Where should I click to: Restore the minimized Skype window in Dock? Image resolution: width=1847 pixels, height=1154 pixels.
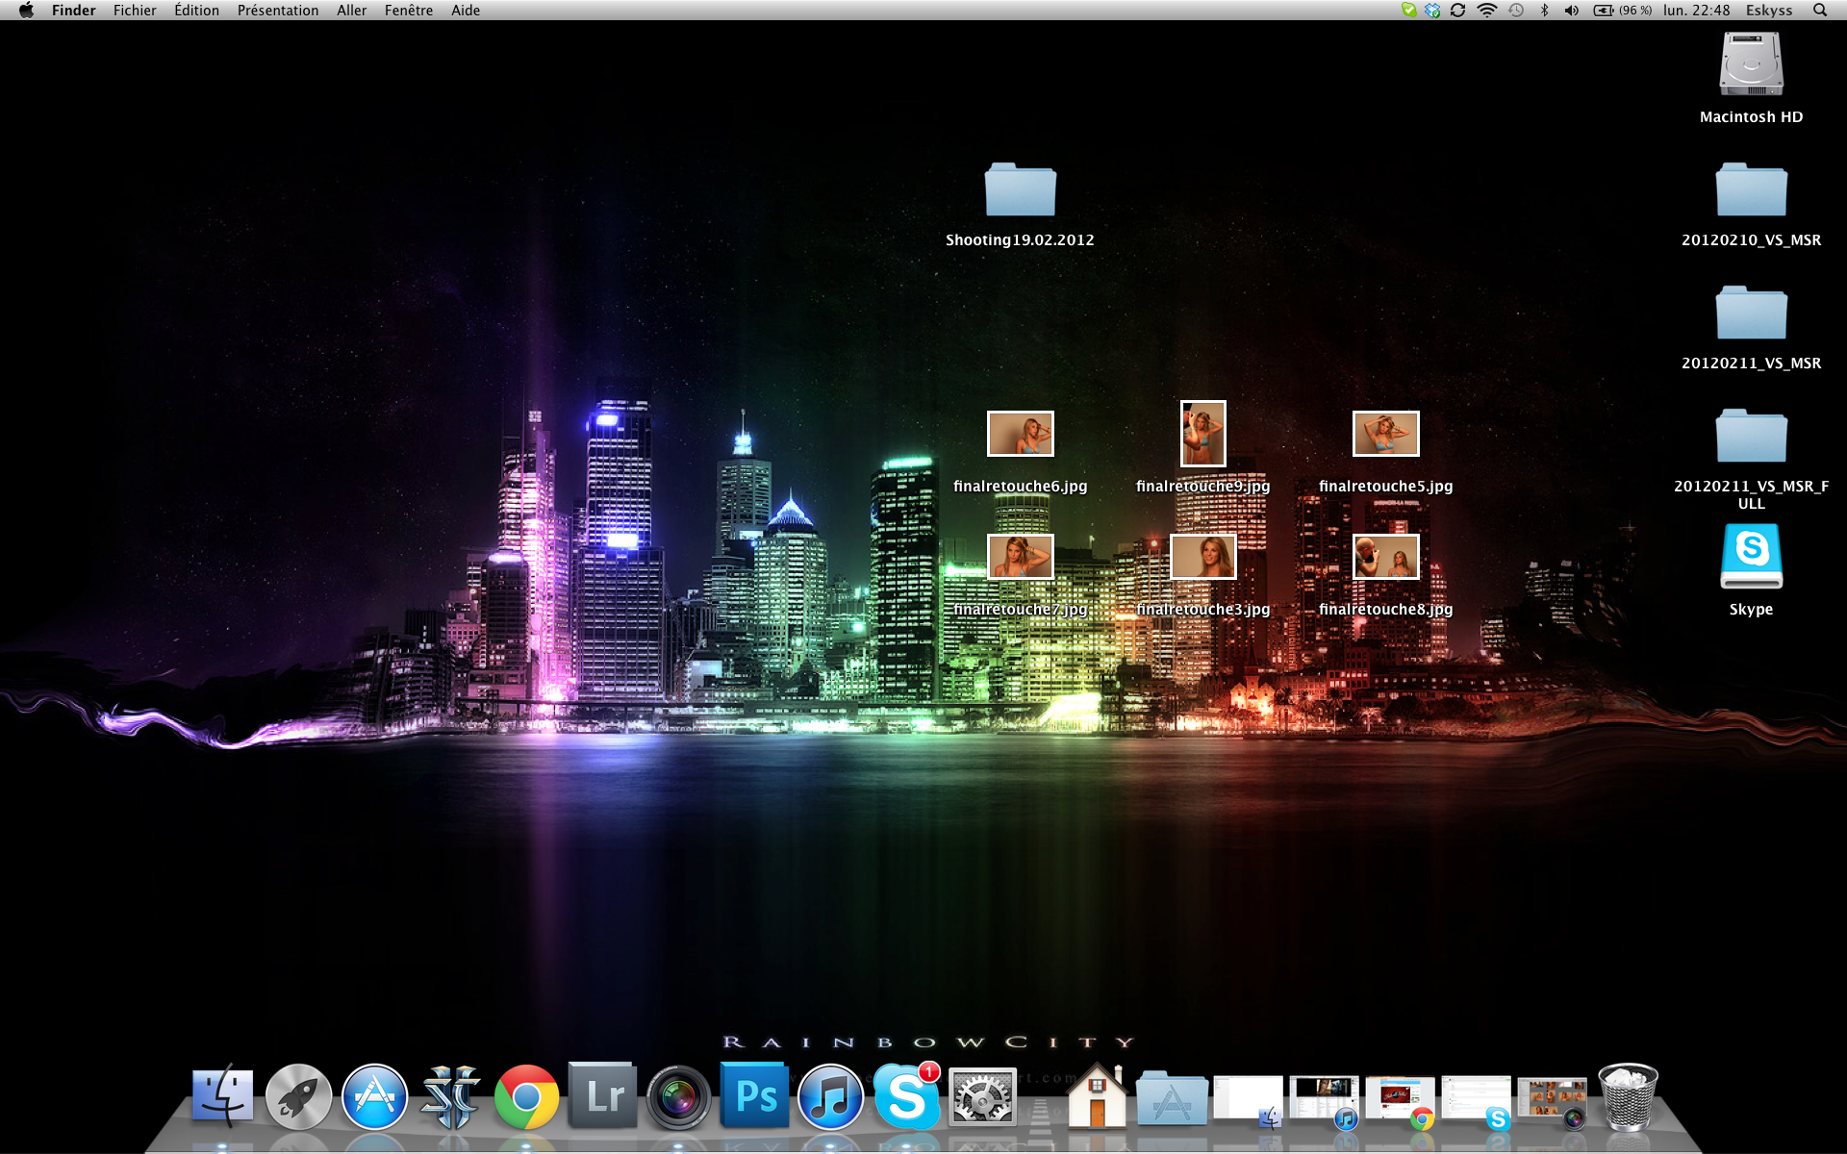[1476, 1100]
